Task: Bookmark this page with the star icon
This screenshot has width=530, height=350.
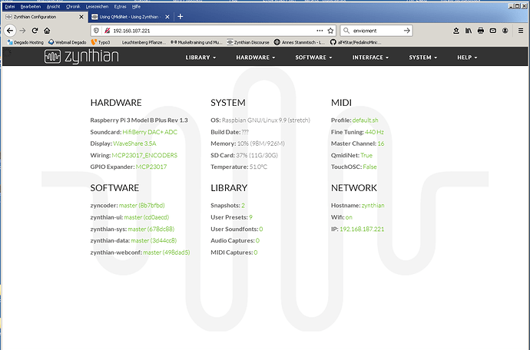Action: 330,31
